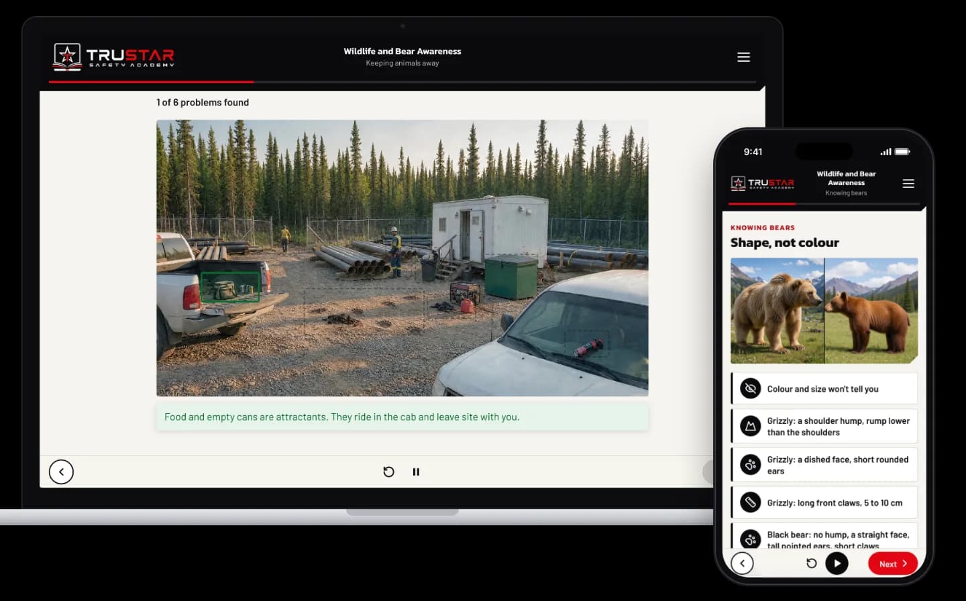Tap the Next button on the phone
Screen dimensions: 966x601
[893, 563]
